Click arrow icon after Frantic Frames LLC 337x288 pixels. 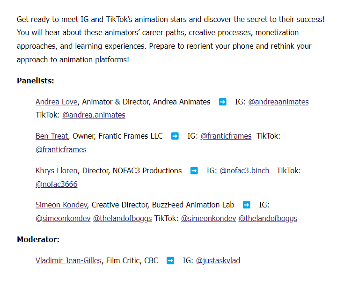[x=175, y=136]
